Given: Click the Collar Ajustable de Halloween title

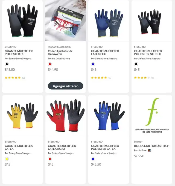Looking at the screenshot, I should click(x=60, y=52).
